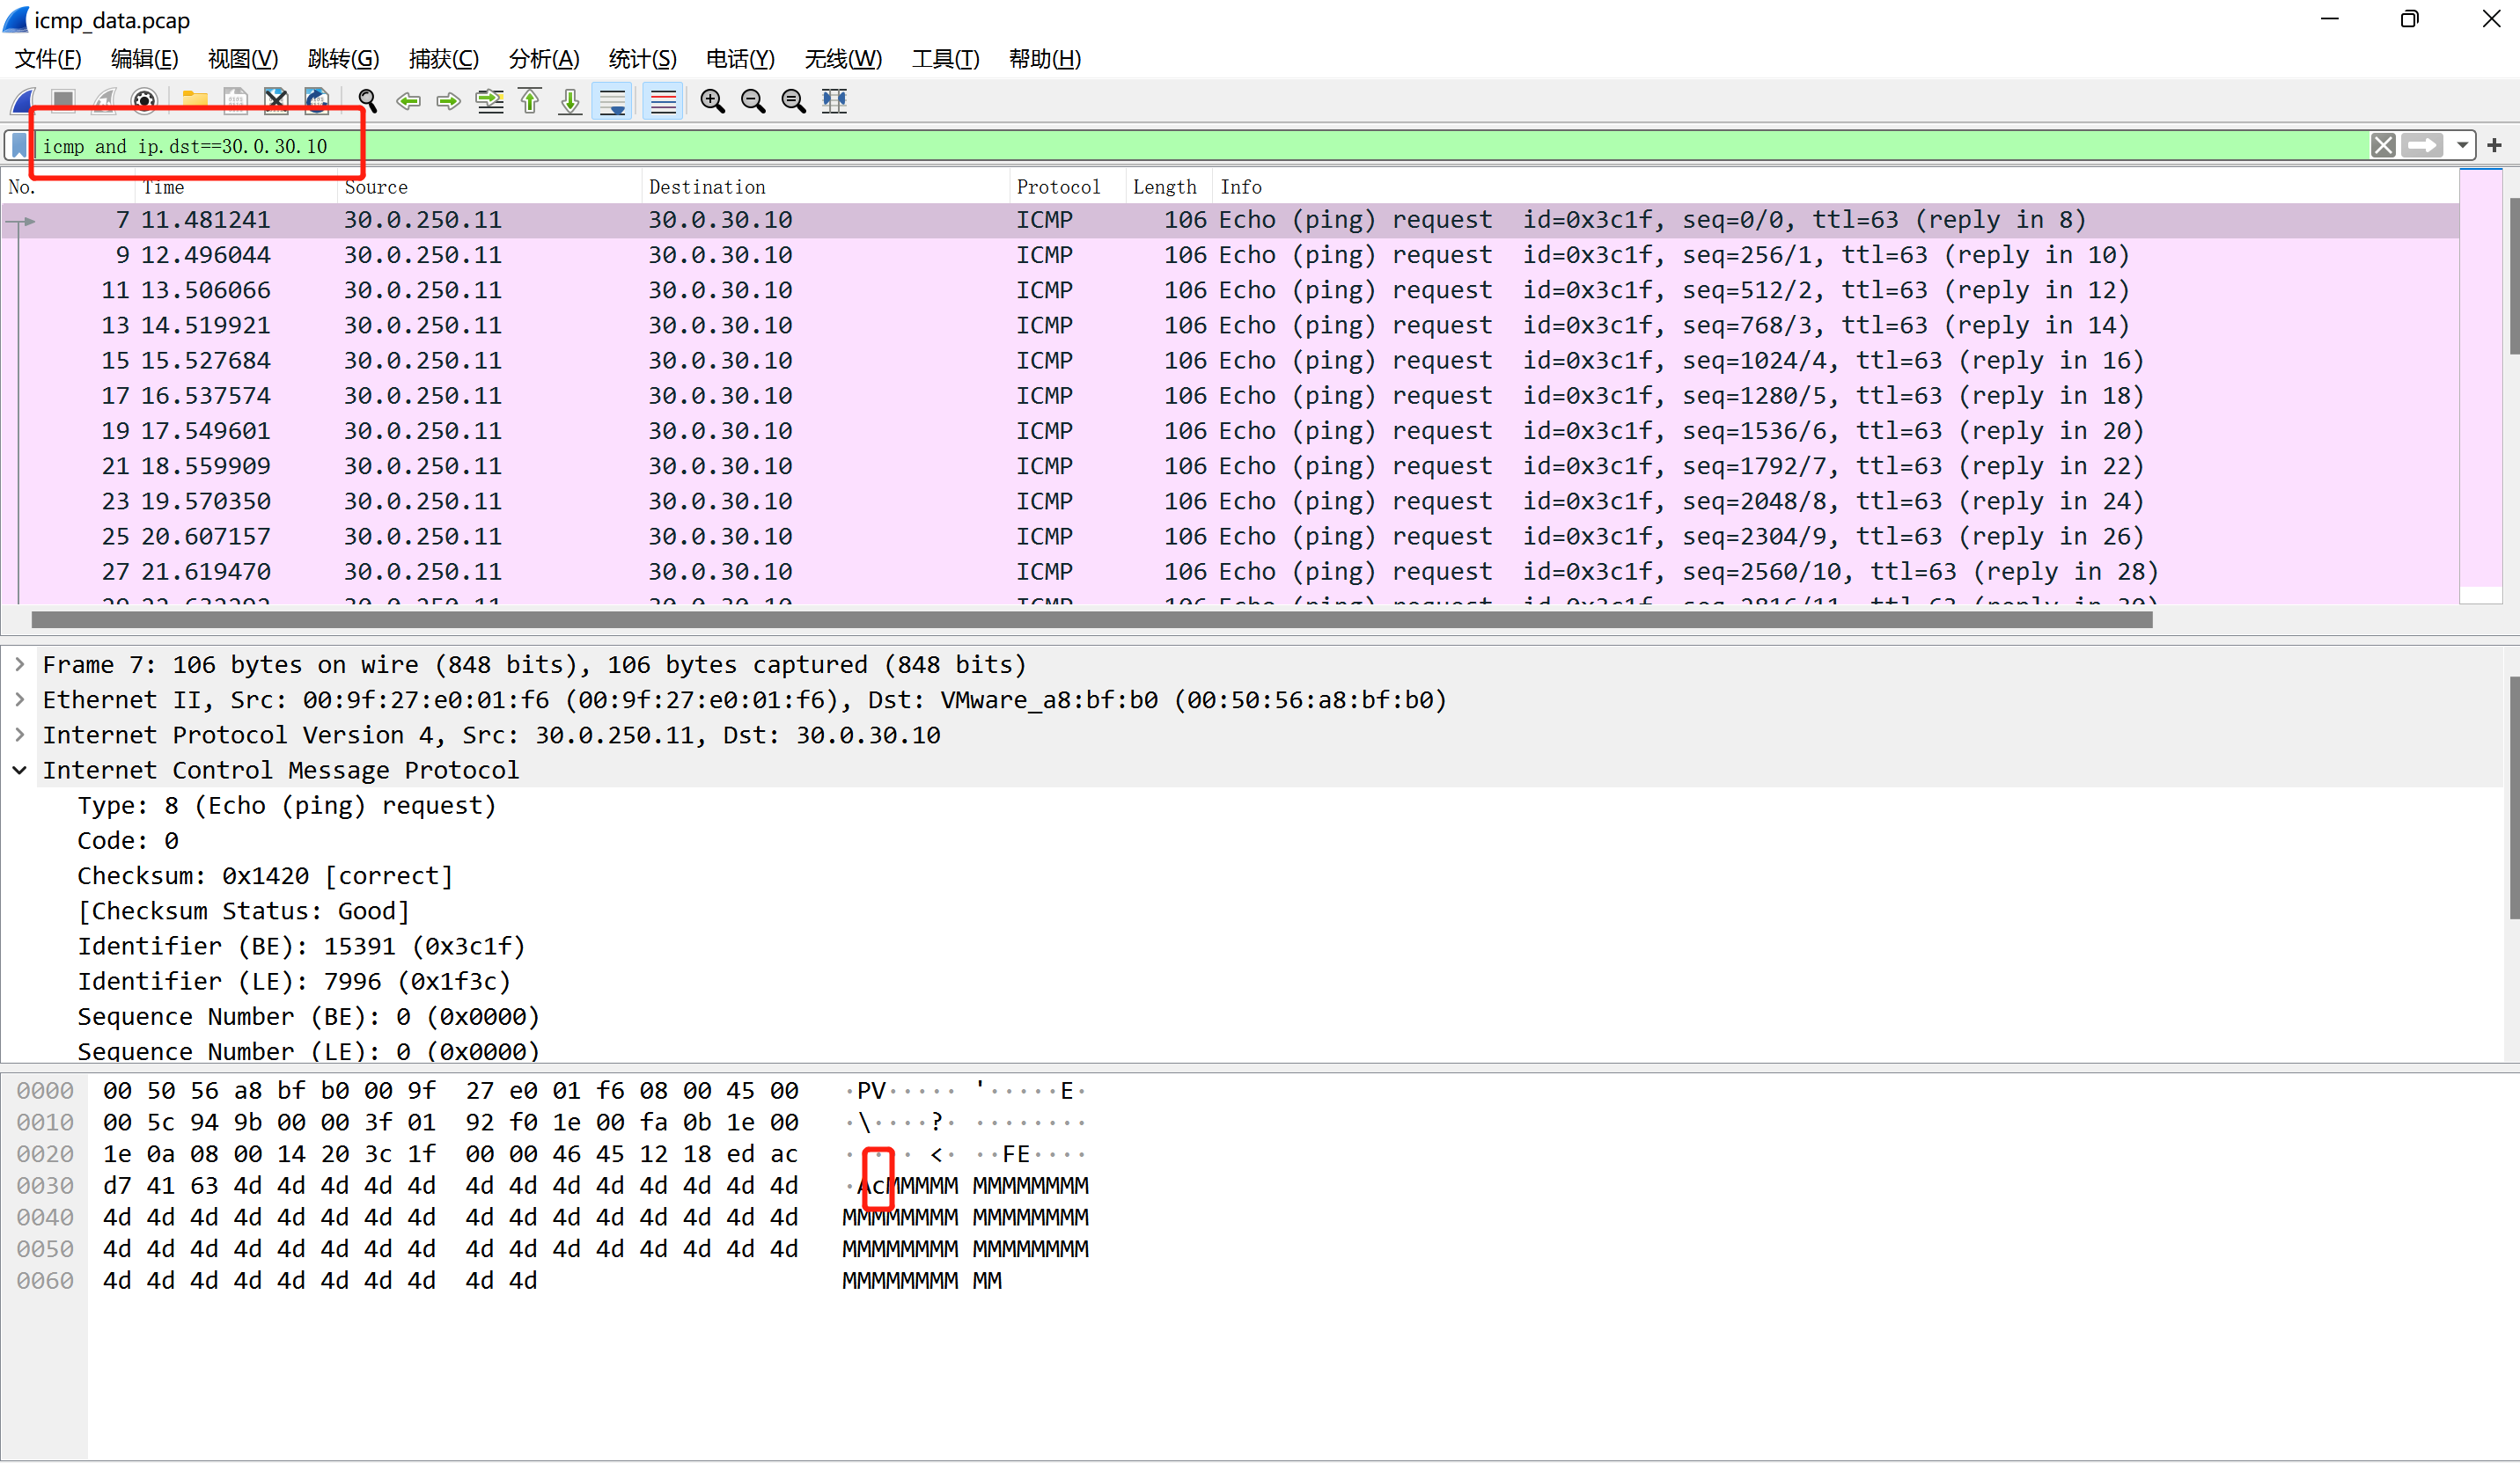Toggle packet colorization rules button
2520x1463 pixels.
663,101
